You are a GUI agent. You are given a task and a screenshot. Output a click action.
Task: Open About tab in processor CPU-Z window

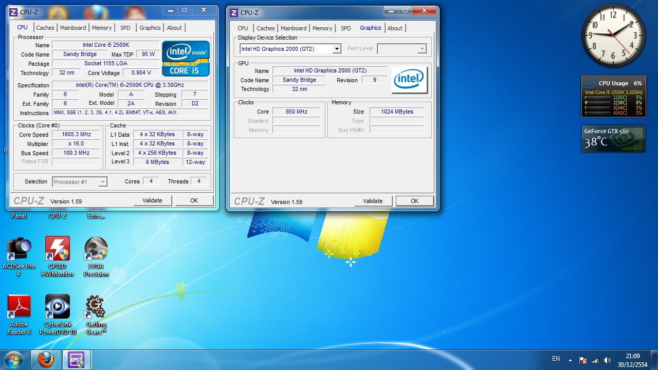click(174, 28)
